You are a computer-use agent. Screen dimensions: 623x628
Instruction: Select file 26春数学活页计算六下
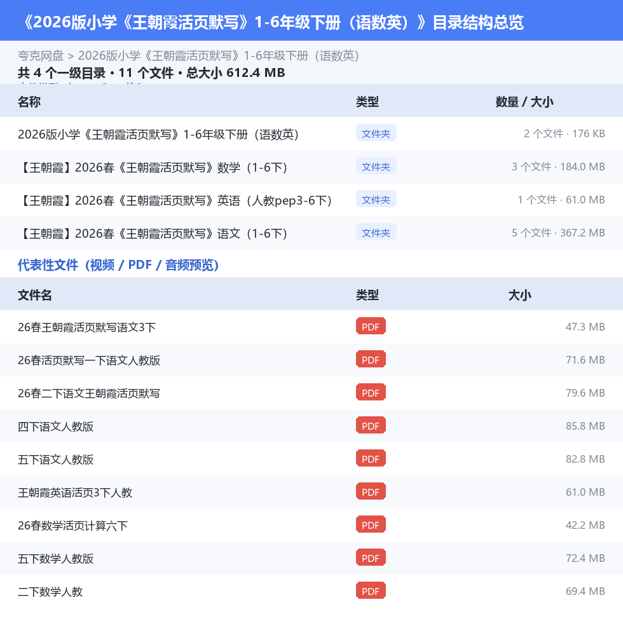coord(311,525)
